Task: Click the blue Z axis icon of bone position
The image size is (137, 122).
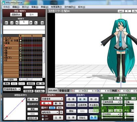Action: pos(99,91)
